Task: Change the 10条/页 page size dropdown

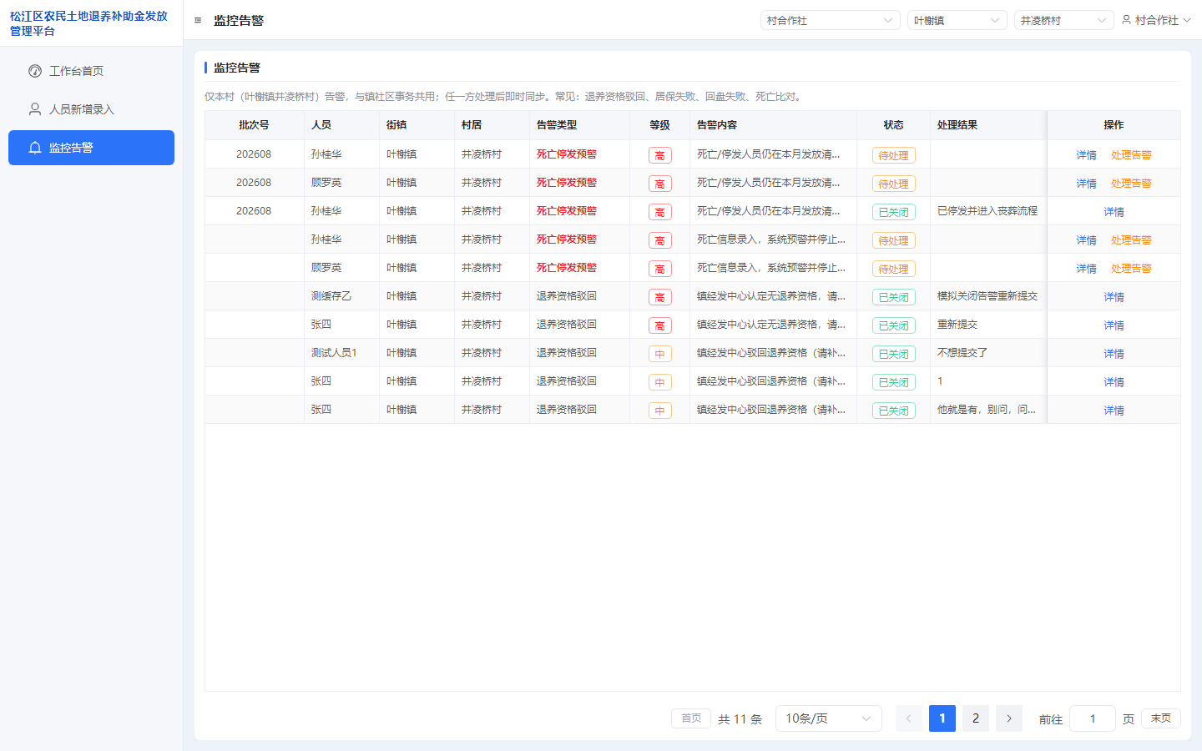Action: coord(829,718)
